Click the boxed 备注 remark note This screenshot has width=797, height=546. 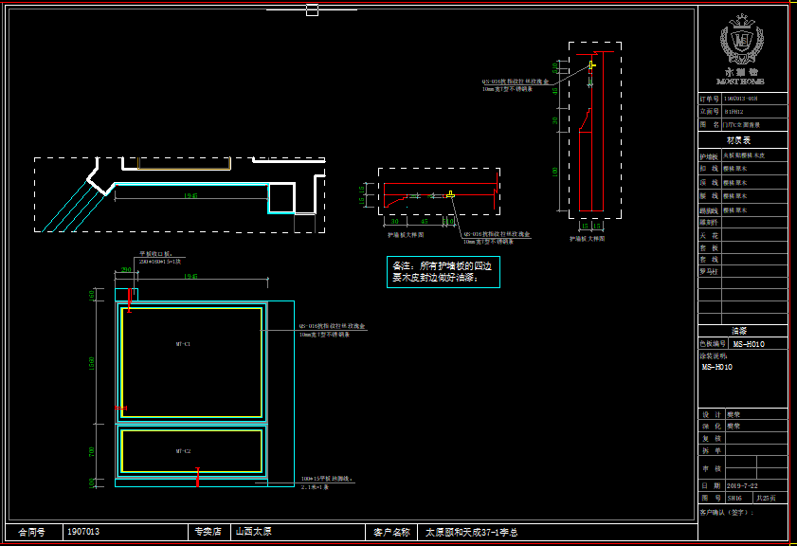click(x=443, y=273)
